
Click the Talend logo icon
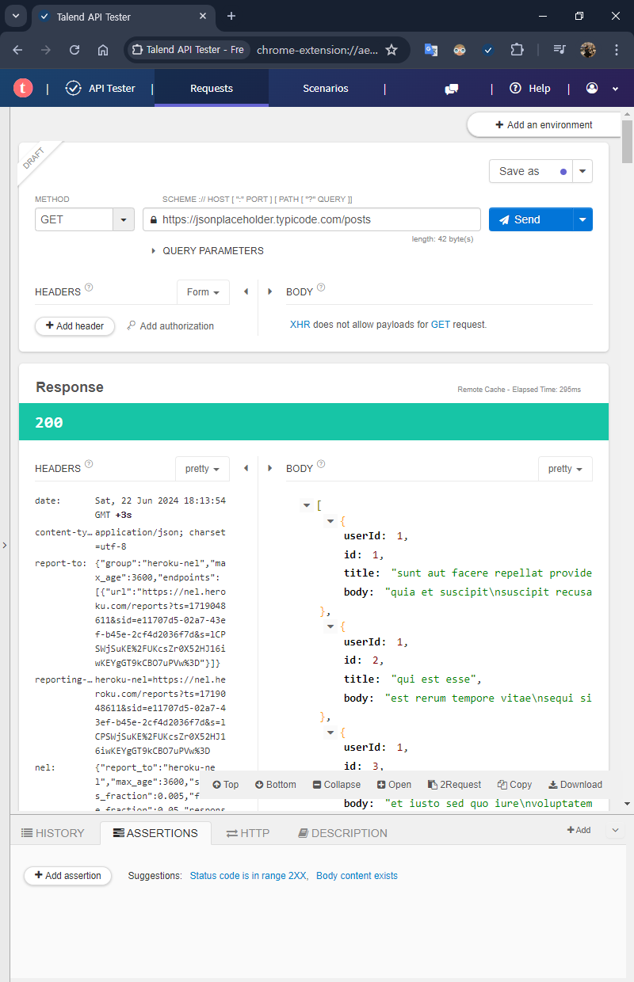(x=24, y=89)
